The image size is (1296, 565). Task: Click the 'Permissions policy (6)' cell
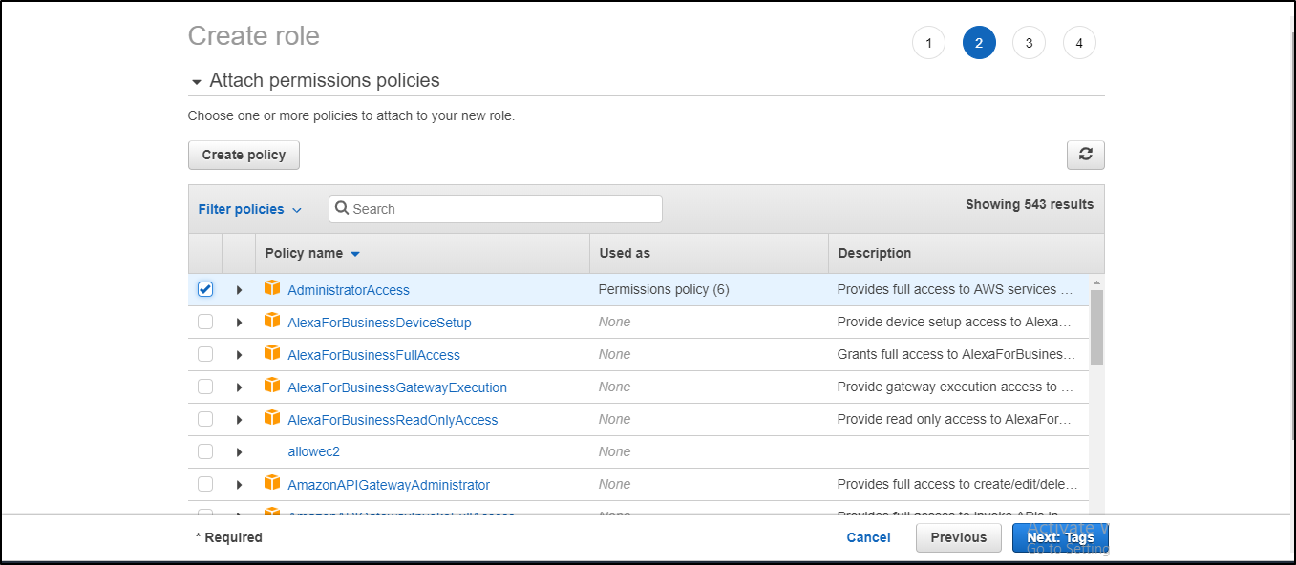(664, 289)
